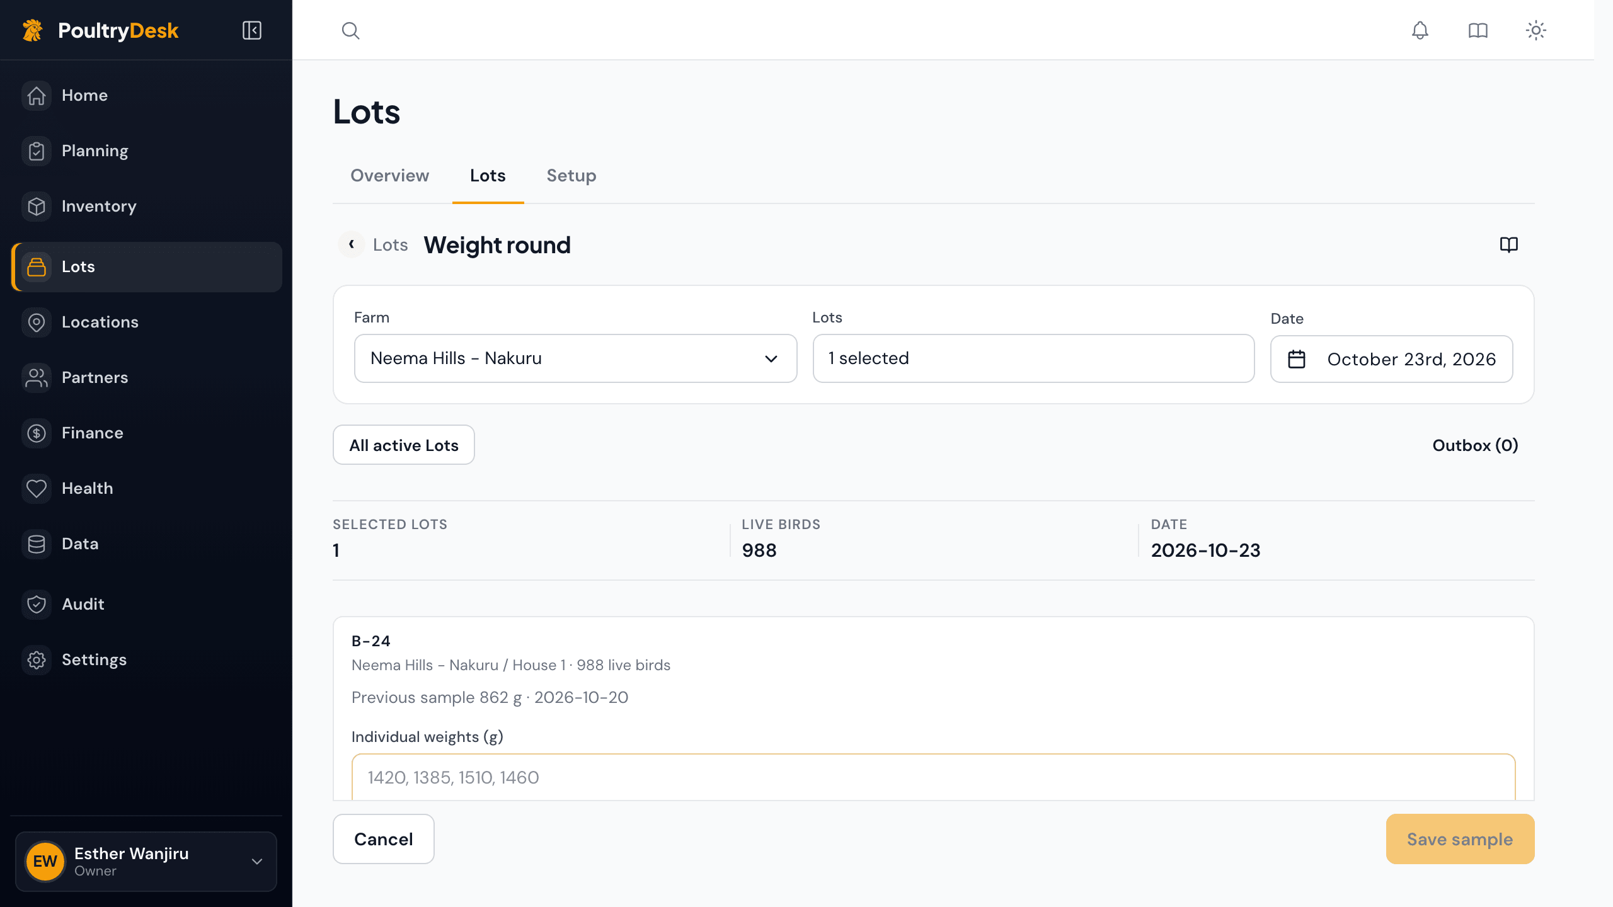Expand the Farm dropdown Neema Hills - Nakuru
The image size is (1613, 907).
[x=576, y=358]
